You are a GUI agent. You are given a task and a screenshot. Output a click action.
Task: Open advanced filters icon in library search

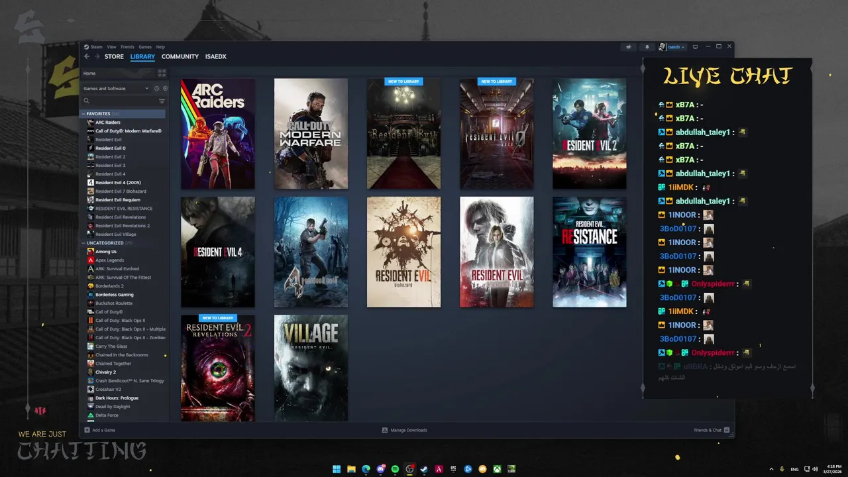point(162,101)
